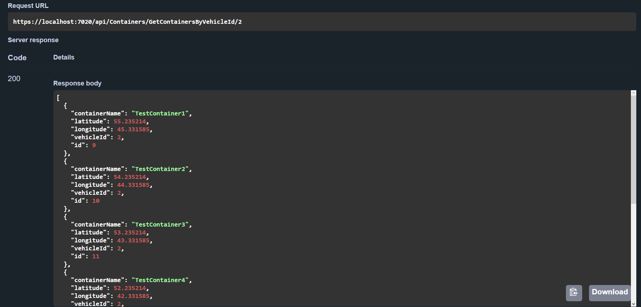This screenshot has width=641, height=307.
Task: Click "longitude" key in TestContainer4 object
Action: 90,296
